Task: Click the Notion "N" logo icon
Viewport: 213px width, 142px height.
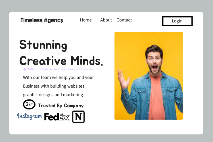Action: click(78, 117)
